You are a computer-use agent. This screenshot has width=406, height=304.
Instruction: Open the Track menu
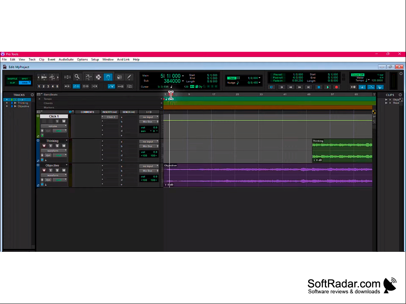pos(32,59)
